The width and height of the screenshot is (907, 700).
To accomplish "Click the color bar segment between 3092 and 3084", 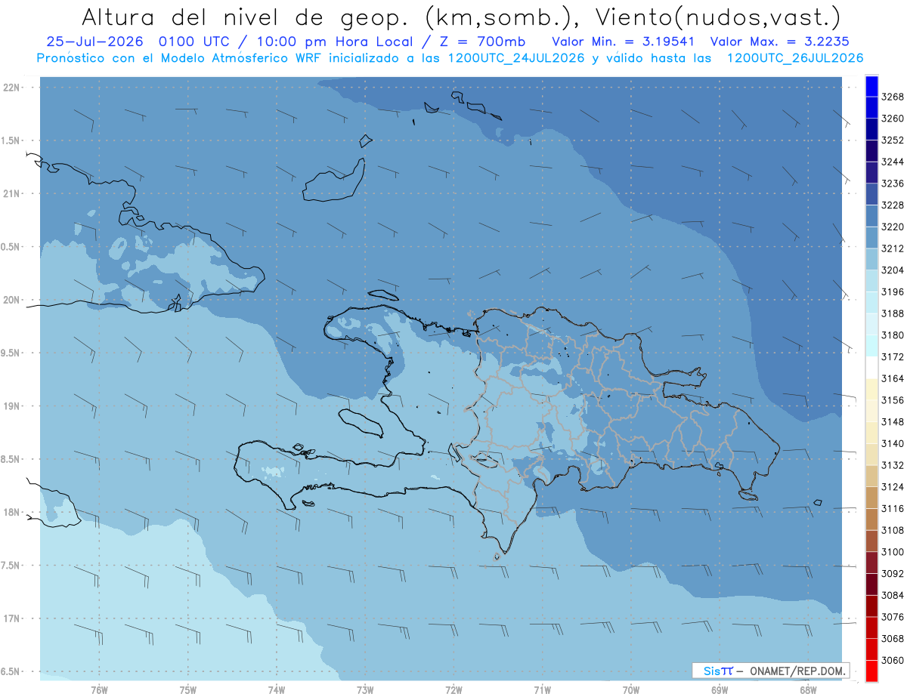I will pos(871,584).
